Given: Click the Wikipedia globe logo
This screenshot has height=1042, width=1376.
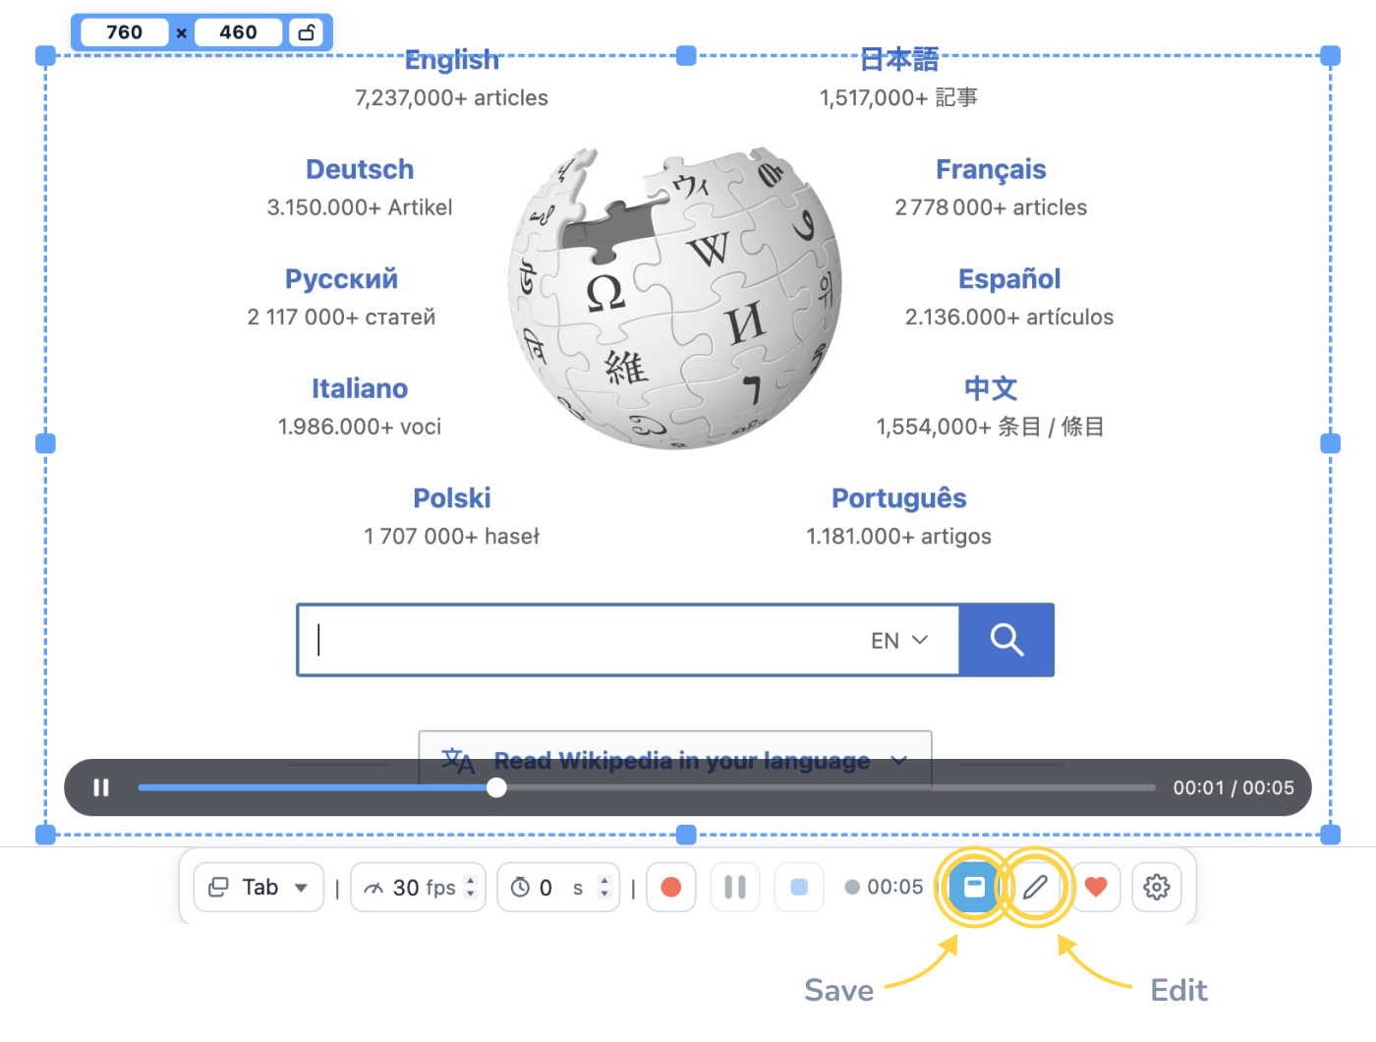Looking at the screenshot, I should click(x=675, y=298).
